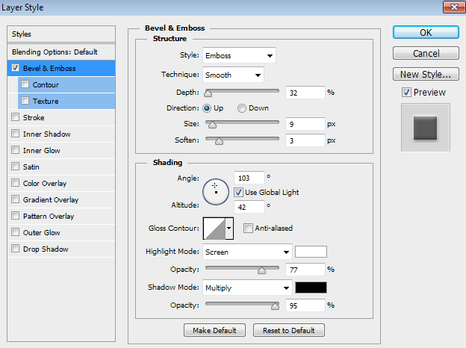Click the Make Default button
Image resolution: width=466 pixels, height=348 pixels.
pyautogui.click(x=214, y=330)
